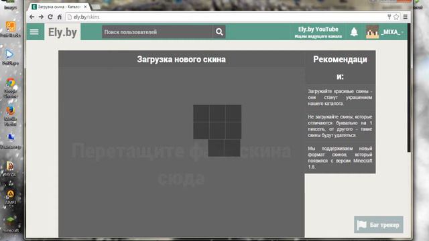Click the page vertical scrollbar
This screenshot has width=429, height=241.
point(410,88)
